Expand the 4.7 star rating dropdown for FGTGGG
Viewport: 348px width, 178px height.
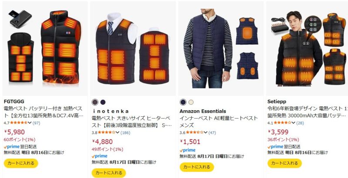pyautogui.click(x=30, y=123)
